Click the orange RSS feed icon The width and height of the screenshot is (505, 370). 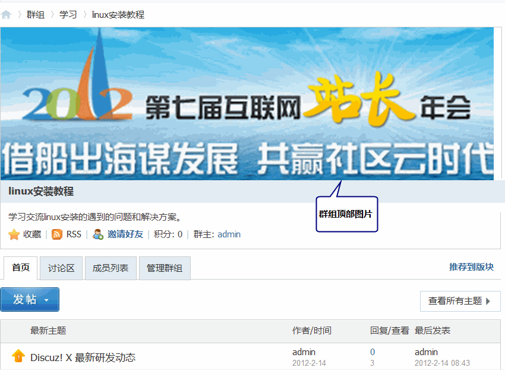tap(57, 234)
